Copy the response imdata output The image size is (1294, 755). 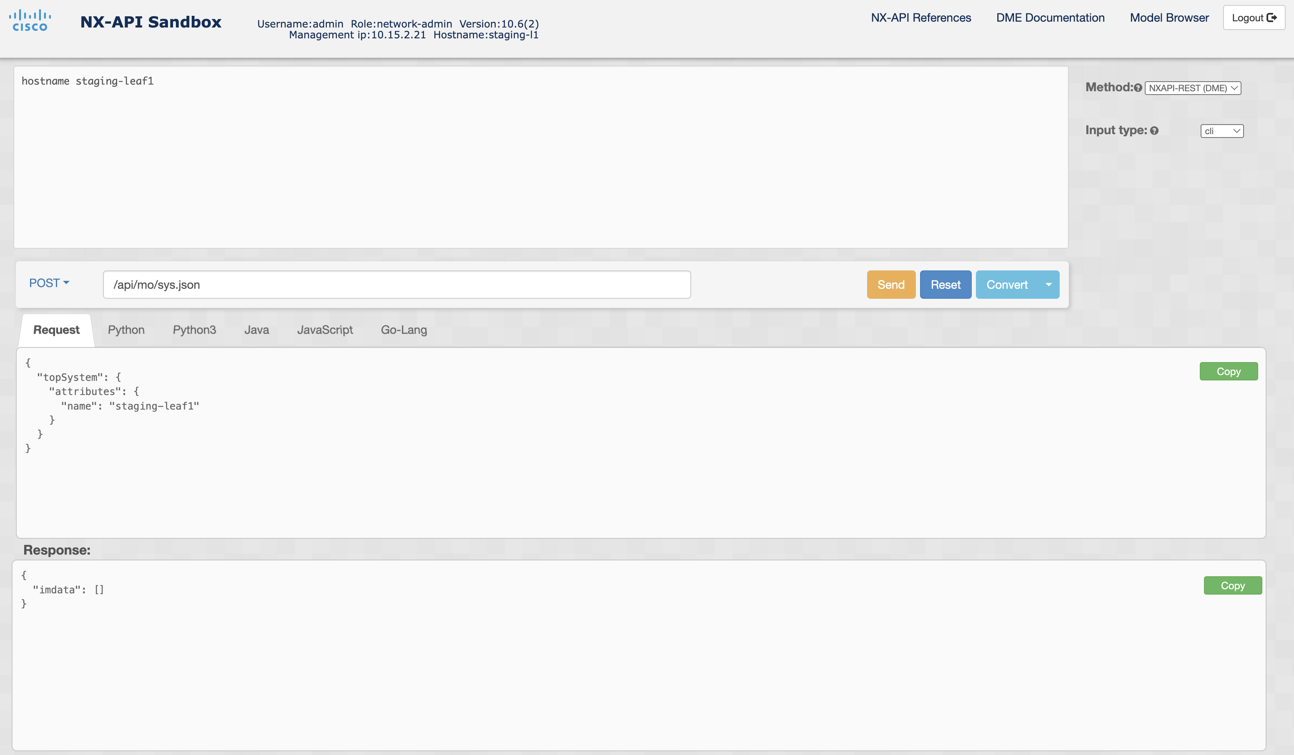(x=1232, y=585)
